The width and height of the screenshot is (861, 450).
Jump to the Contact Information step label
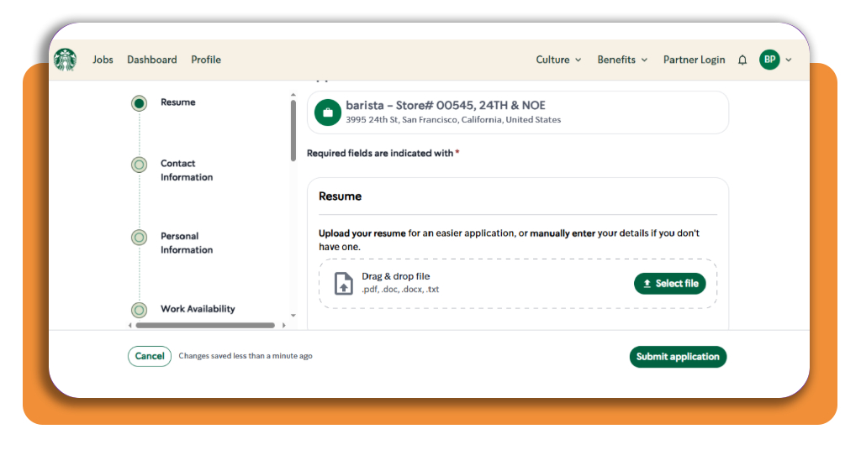click(x=187, y=170)
